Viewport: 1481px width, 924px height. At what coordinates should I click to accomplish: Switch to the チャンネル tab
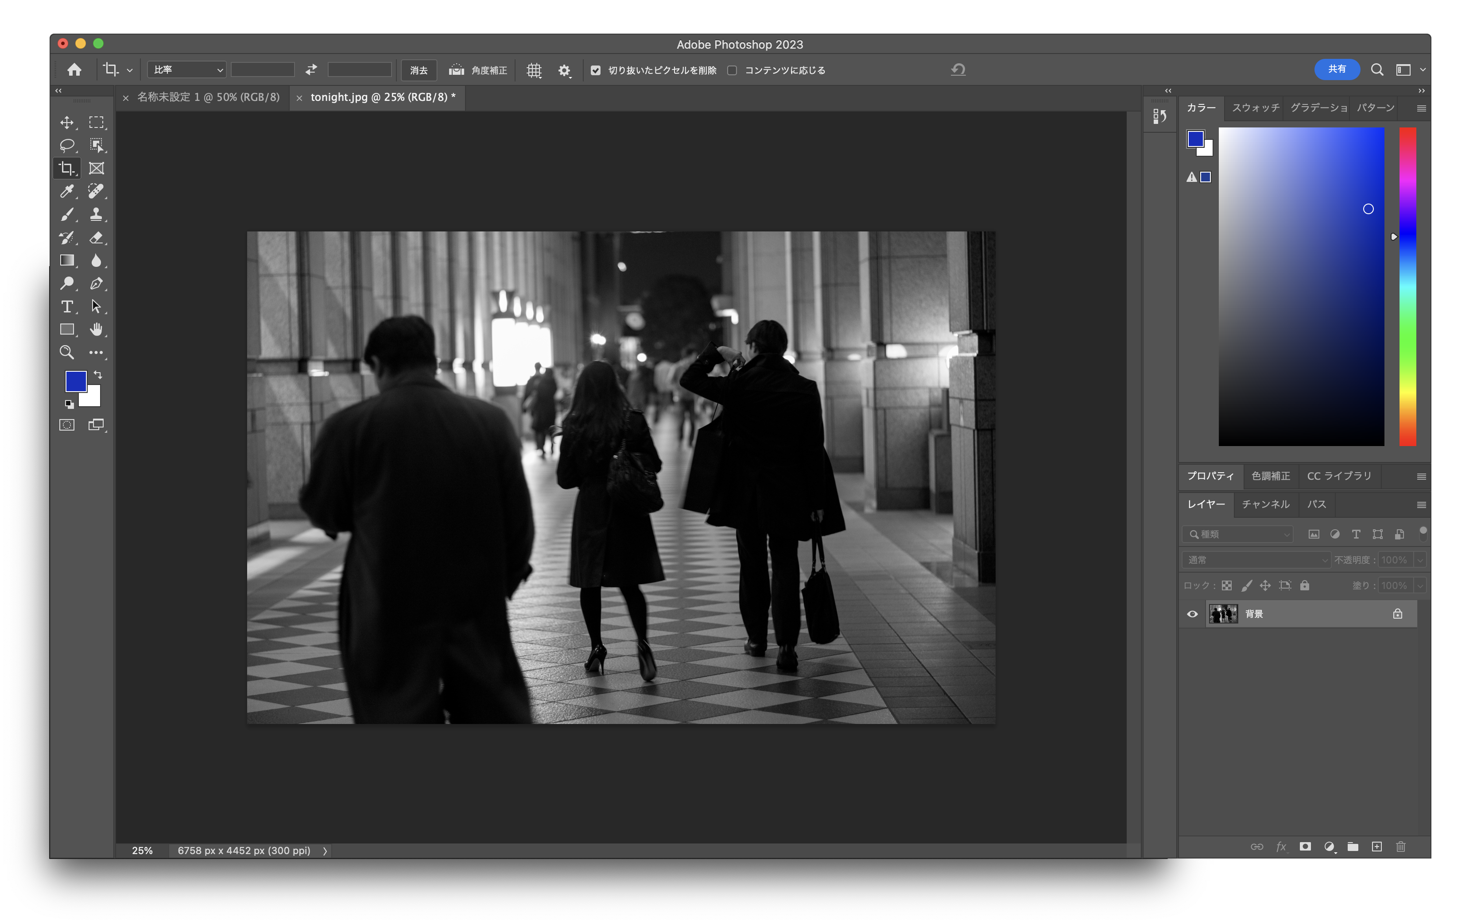(1265, 504)
